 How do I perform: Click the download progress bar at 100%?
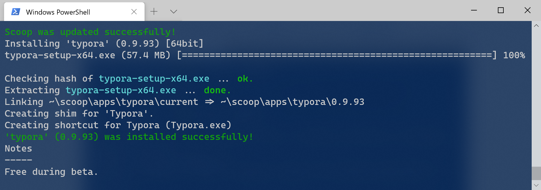tap(337, 55)
